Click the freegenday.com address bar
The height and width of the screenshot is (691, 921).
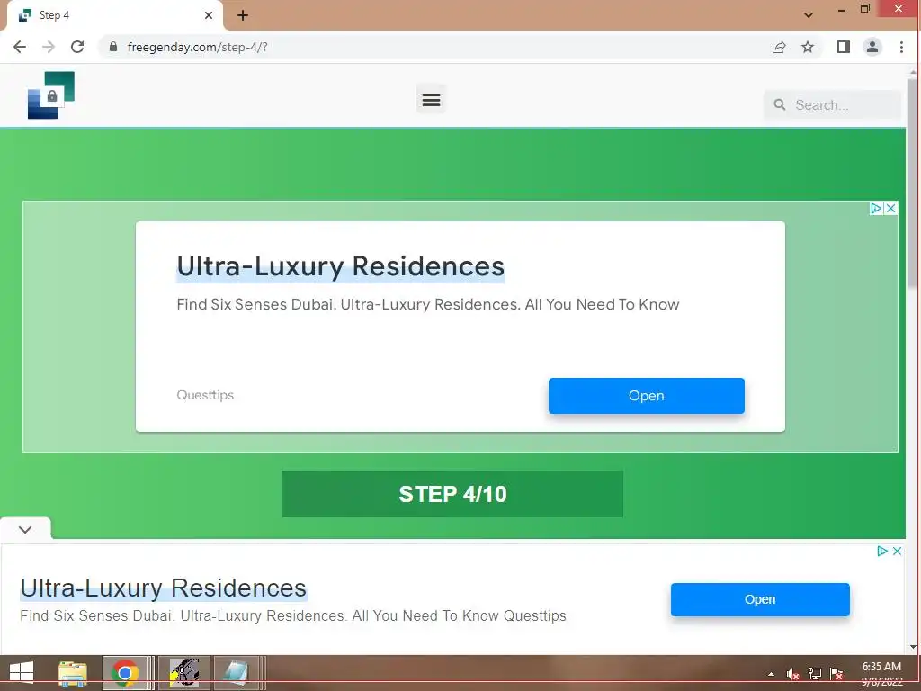[x=434, y=47]
